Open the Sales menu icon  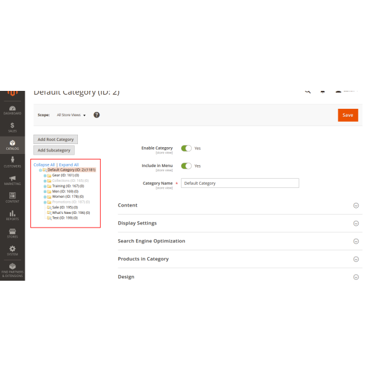coord(12,127)
